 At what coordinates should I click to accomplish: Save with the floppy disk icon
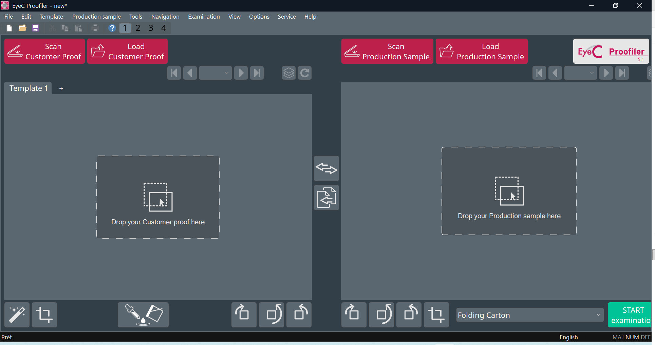(x=36, y=28)
